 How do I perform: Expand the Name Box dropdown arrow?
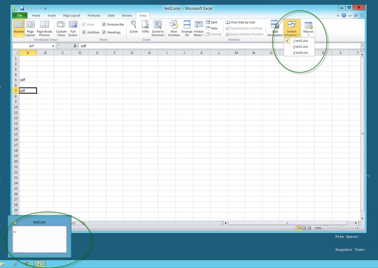[53, 46]
